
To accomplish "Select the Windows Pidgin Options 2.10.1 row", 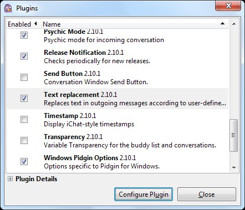I will 118,162.
